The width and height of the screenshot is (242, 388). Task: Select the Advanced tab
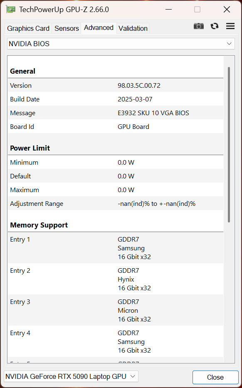click(x=99, y=28)
